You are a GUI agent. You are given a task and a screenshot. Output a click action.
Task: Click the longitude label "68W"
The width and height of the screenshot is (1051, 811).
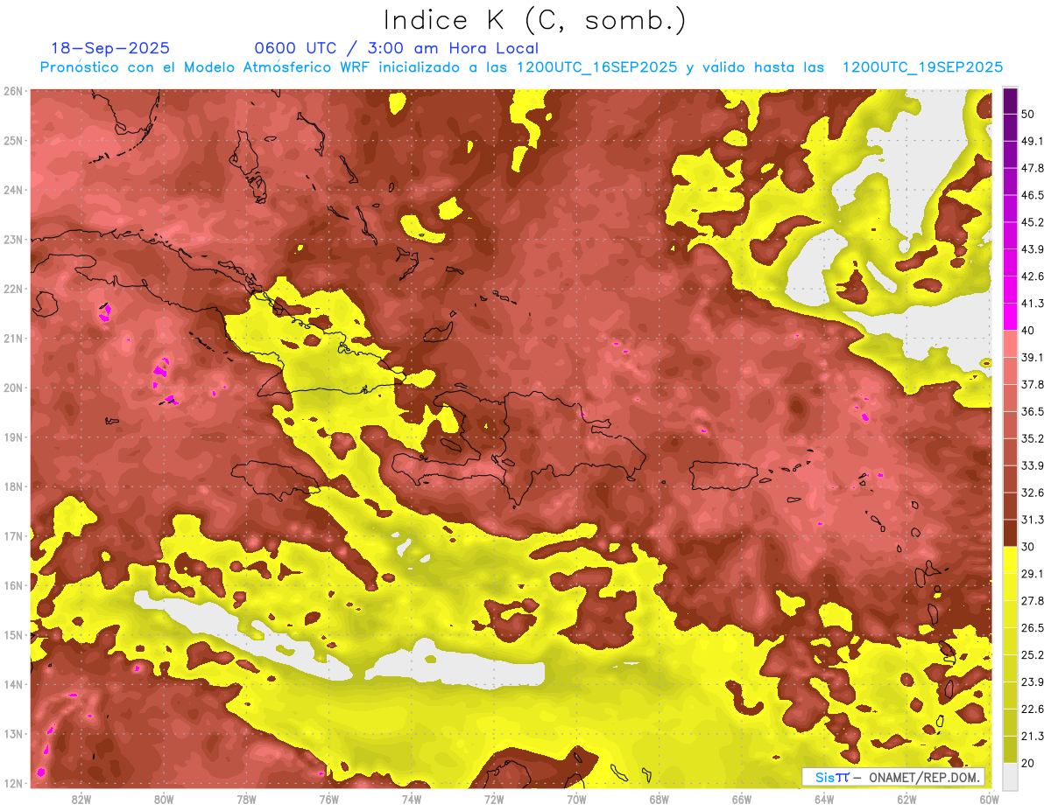[659, 799]
